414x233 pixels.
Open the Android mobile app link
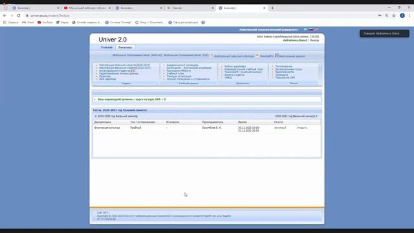pos(137,55)
